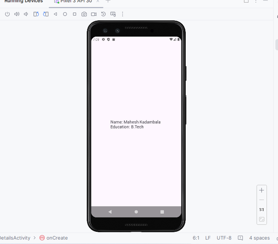The image size is (278, 244).
Task: Raise the volume with the volume up icon
Action: click(17, 14)
